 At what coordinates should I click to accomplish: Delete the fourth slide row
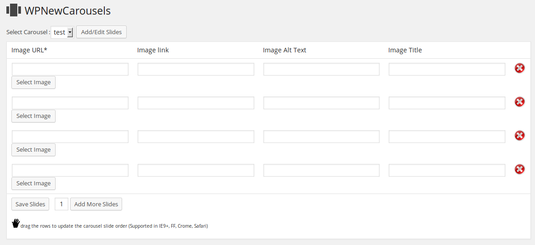[x=520, y=169]
